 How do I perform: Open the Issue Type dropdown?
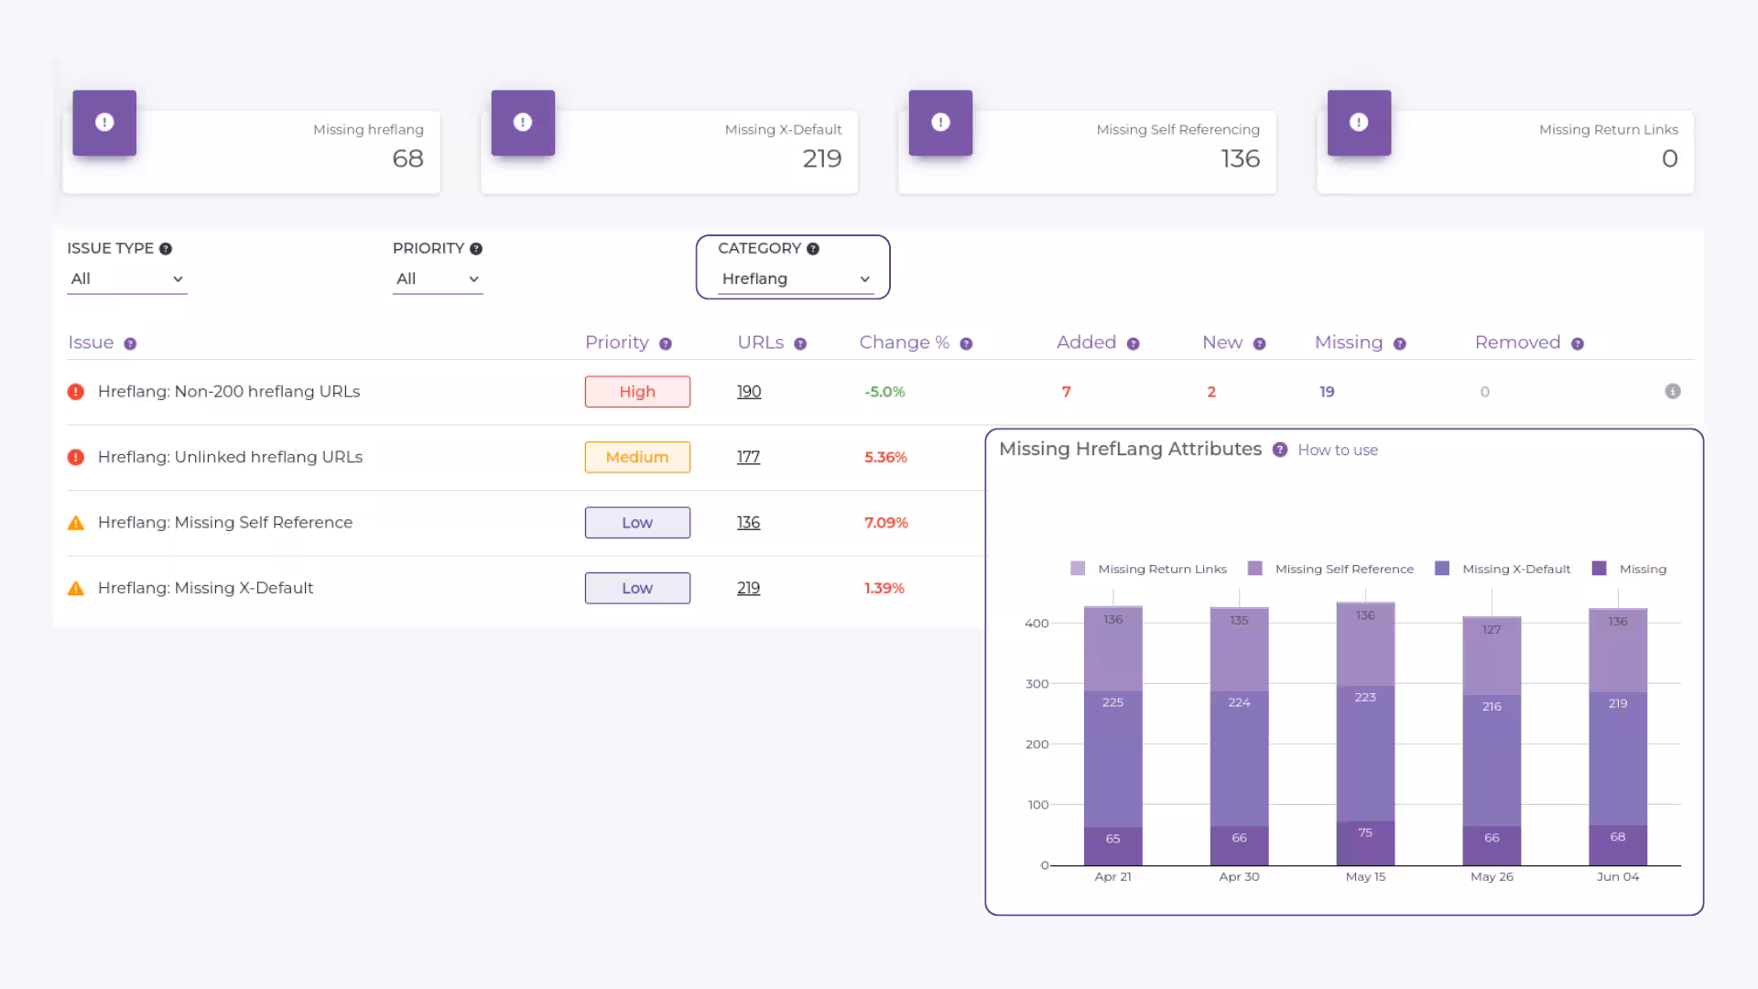126,278
